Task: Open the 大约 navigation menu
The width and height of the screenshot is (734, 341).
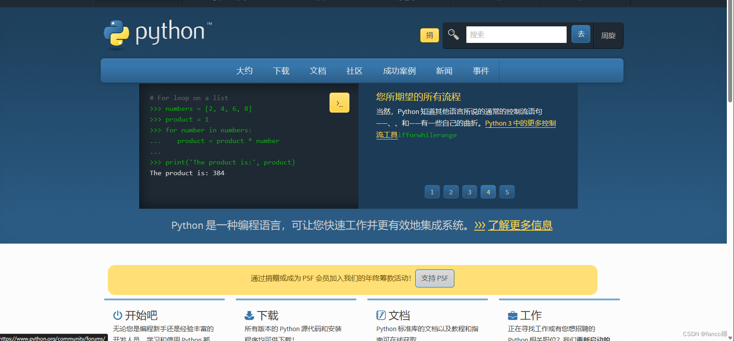Action: 244,71
